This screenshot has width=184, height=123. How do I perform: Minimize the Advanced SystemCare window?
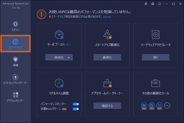(167, 4)
